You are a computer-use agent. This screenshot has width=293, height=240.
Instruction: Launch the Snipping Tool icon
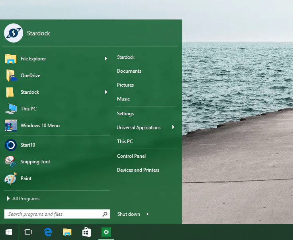[11, 162]
